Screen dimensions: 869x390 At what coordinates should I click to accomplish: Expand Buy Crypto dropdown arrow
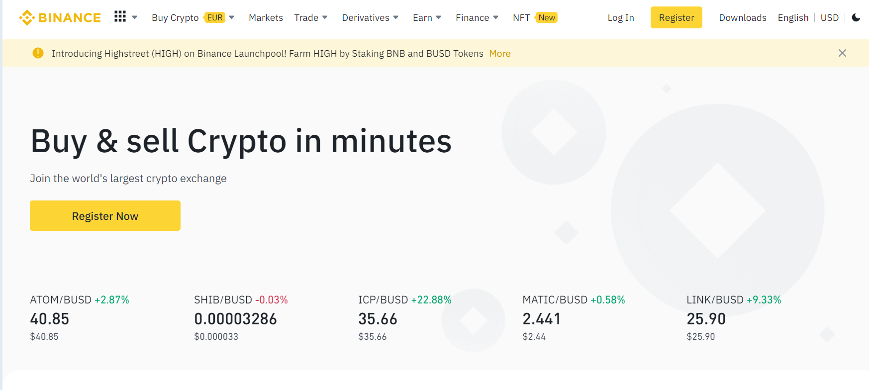coord(232,17)
